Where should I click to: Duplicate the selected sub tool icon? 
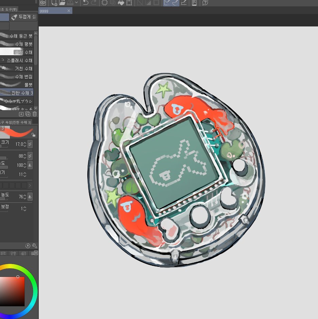coord(28,114)
